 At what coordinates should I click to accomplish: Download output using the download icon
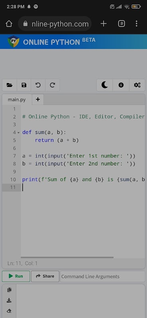click(9, 301)
